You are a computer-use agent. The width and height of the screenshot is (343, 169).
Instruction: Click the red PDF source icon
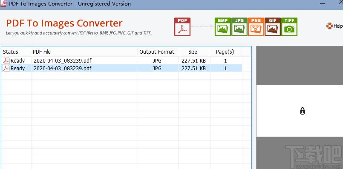(182, 27)
